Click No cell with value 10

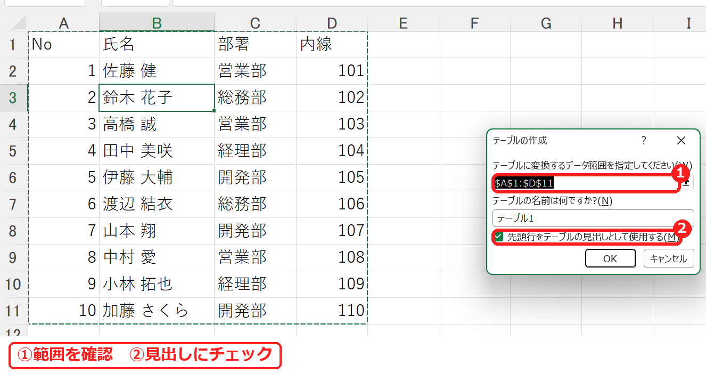point(63,311)
